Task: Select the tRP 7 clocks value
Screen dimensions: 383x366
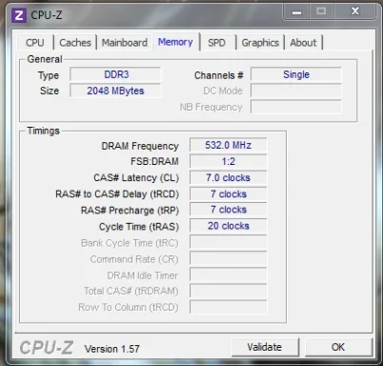Action: click(228, 210)
